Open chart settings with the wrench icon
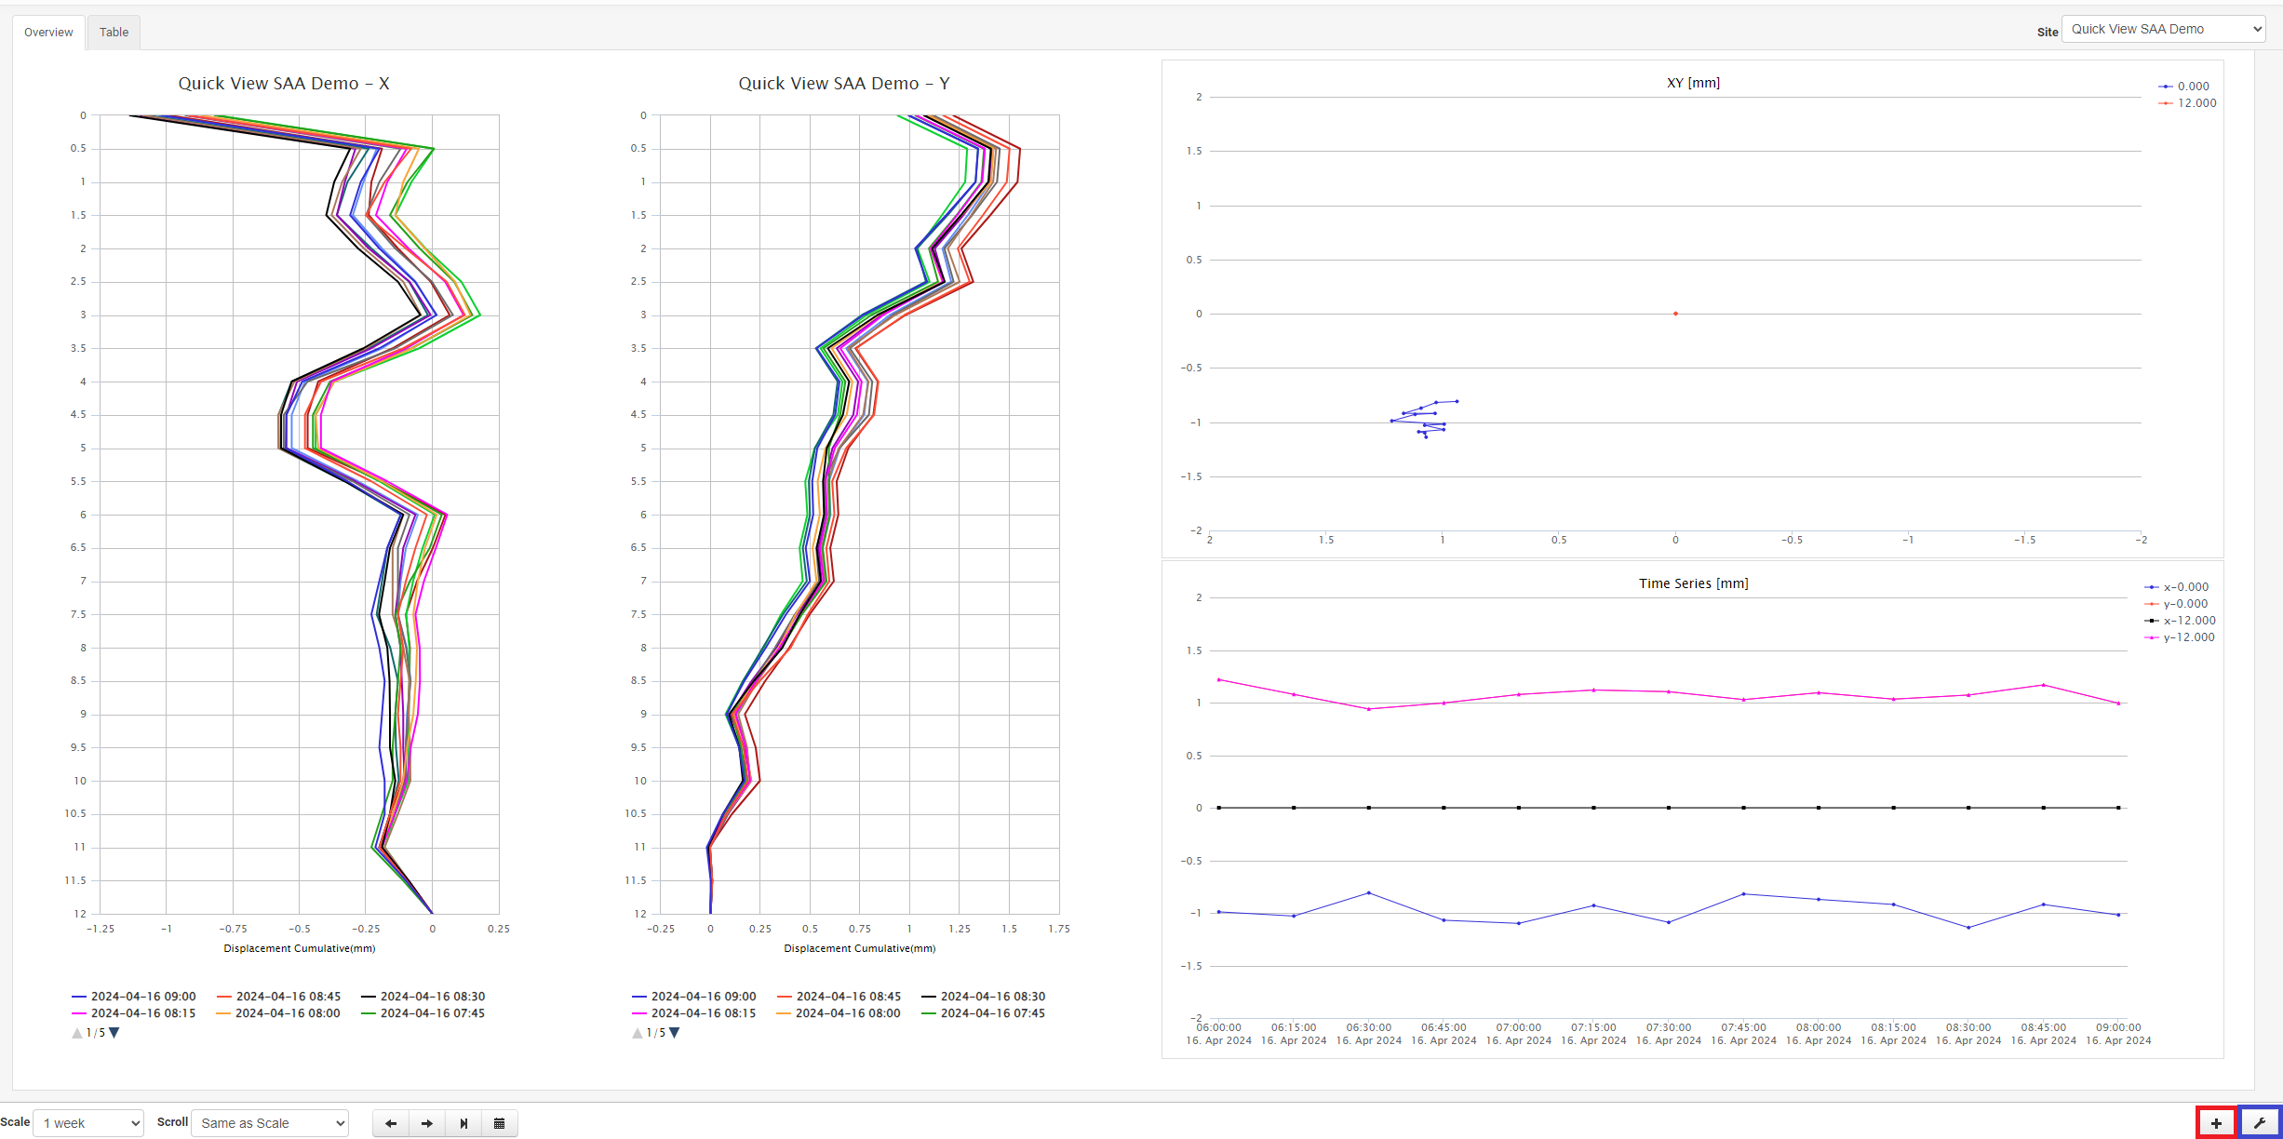 (x=2262, y=1123)
